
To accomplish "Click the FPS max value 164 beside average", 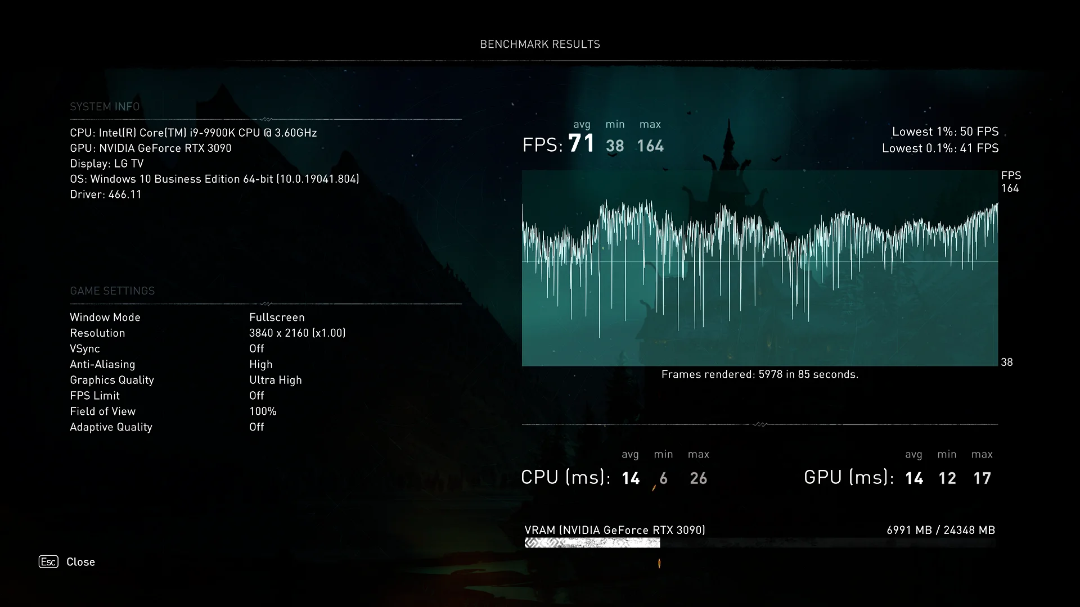I will click(x=650, y=146).
